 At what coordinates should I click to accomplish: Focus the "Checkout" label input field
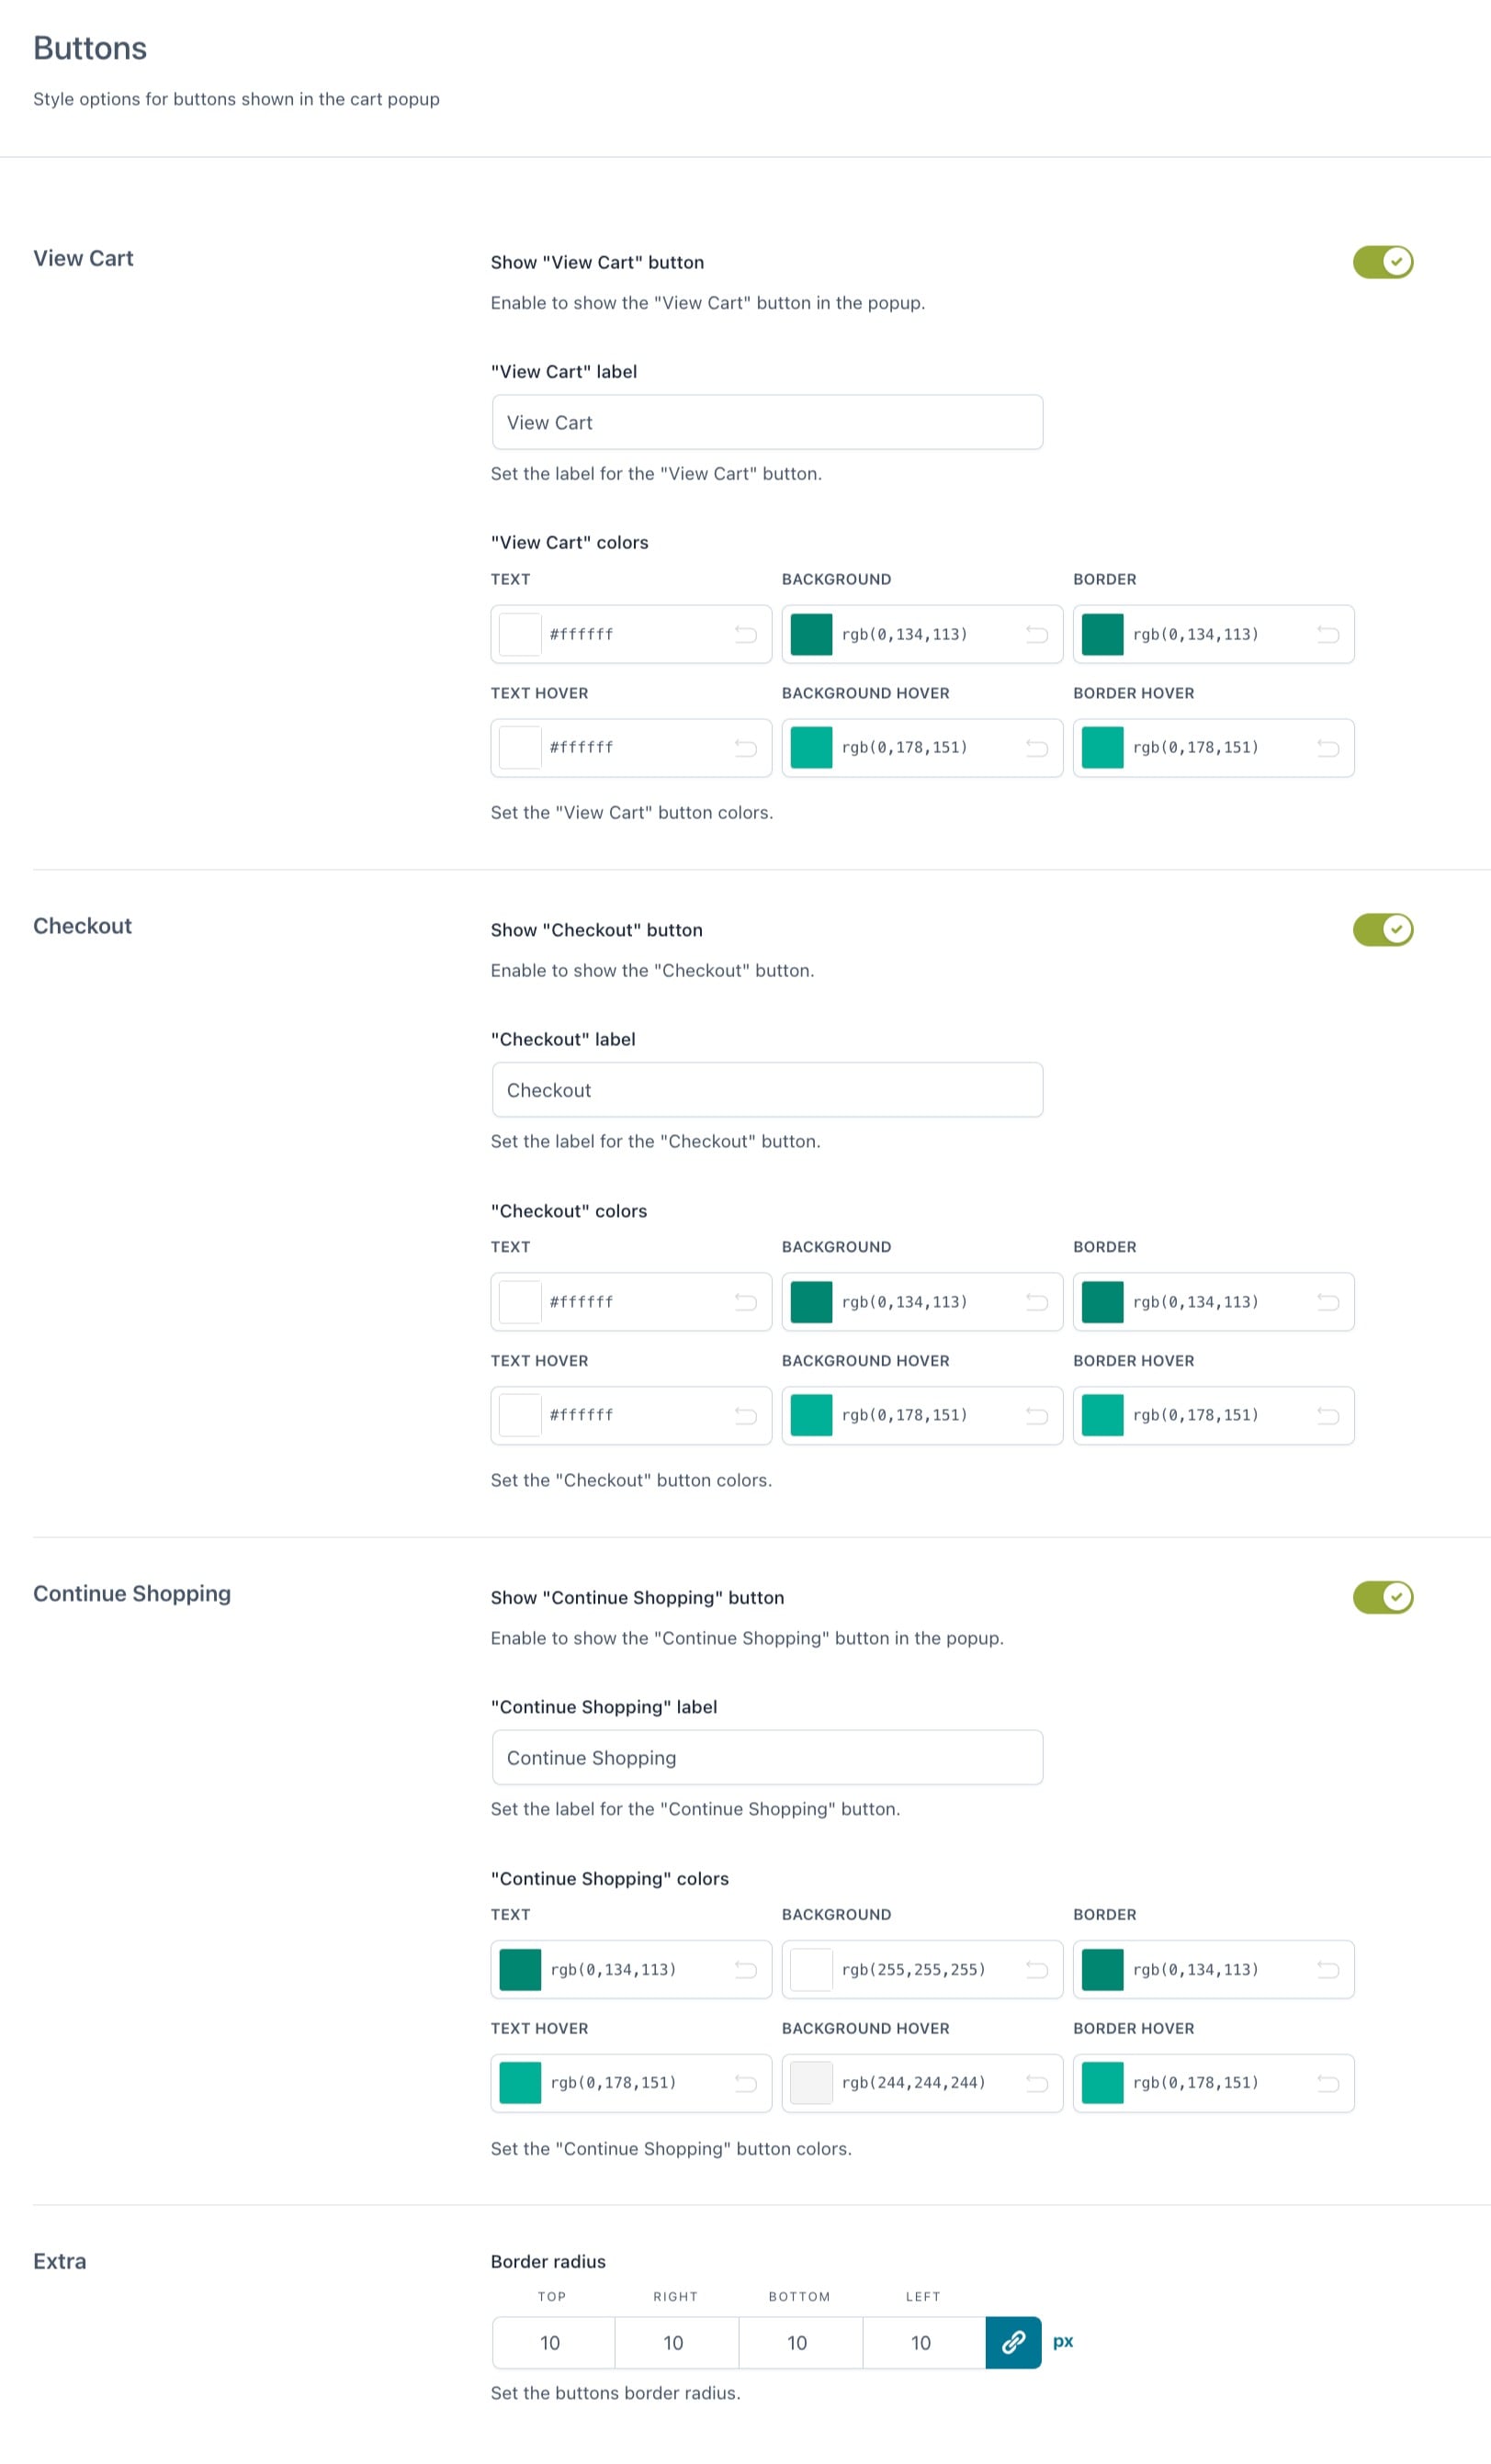click(x=767, y=1090)
